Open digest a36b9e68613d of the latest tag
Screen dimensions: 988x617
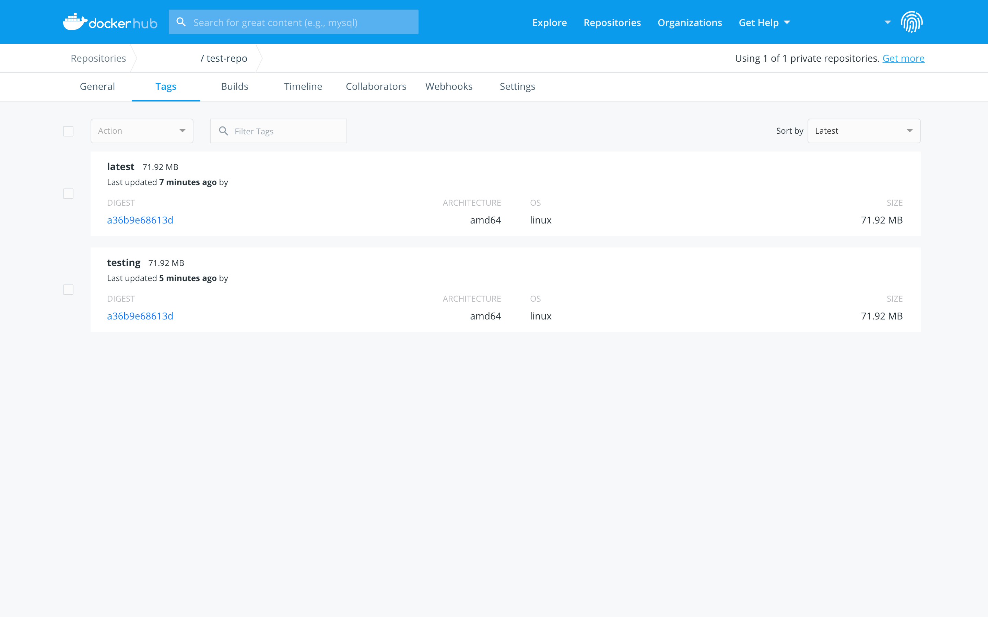click(x=140, y=220)
